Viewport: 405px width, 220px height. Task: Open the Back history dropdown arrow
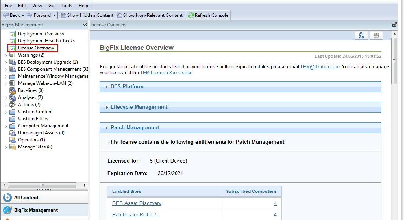(23, 15)
